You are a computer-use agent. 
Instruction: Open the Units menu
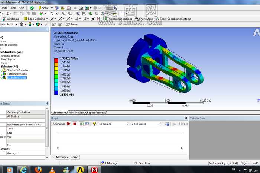coord(4,8)
